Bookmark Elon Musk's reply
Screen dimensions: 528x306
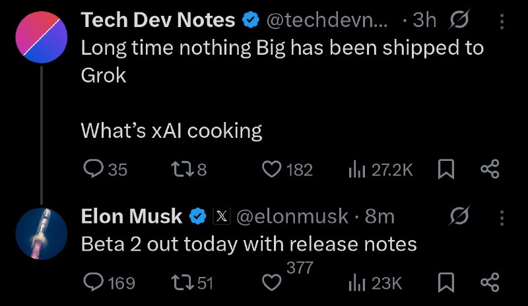click(447, 282)
